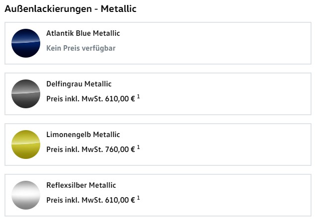Viewport: 316px width, 221px height.
Task: Click the Reflexsilber price of 610,00 €
Action: (x=91, y=201)
